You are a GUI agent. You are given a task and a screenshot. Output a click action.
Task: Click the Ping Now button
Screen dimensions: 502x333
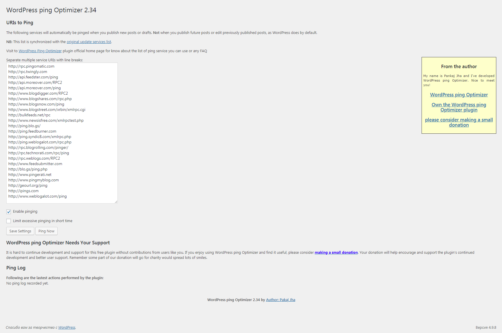click(46, 231)
